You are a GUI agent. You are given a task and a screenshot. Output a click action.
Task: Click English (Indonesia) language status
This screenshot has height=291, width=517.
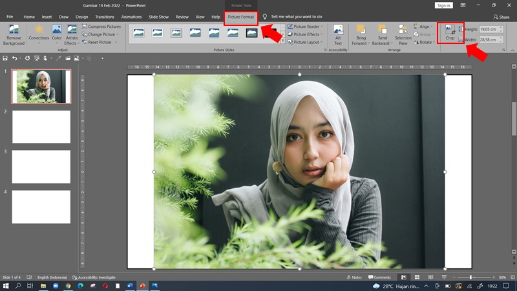52,277
